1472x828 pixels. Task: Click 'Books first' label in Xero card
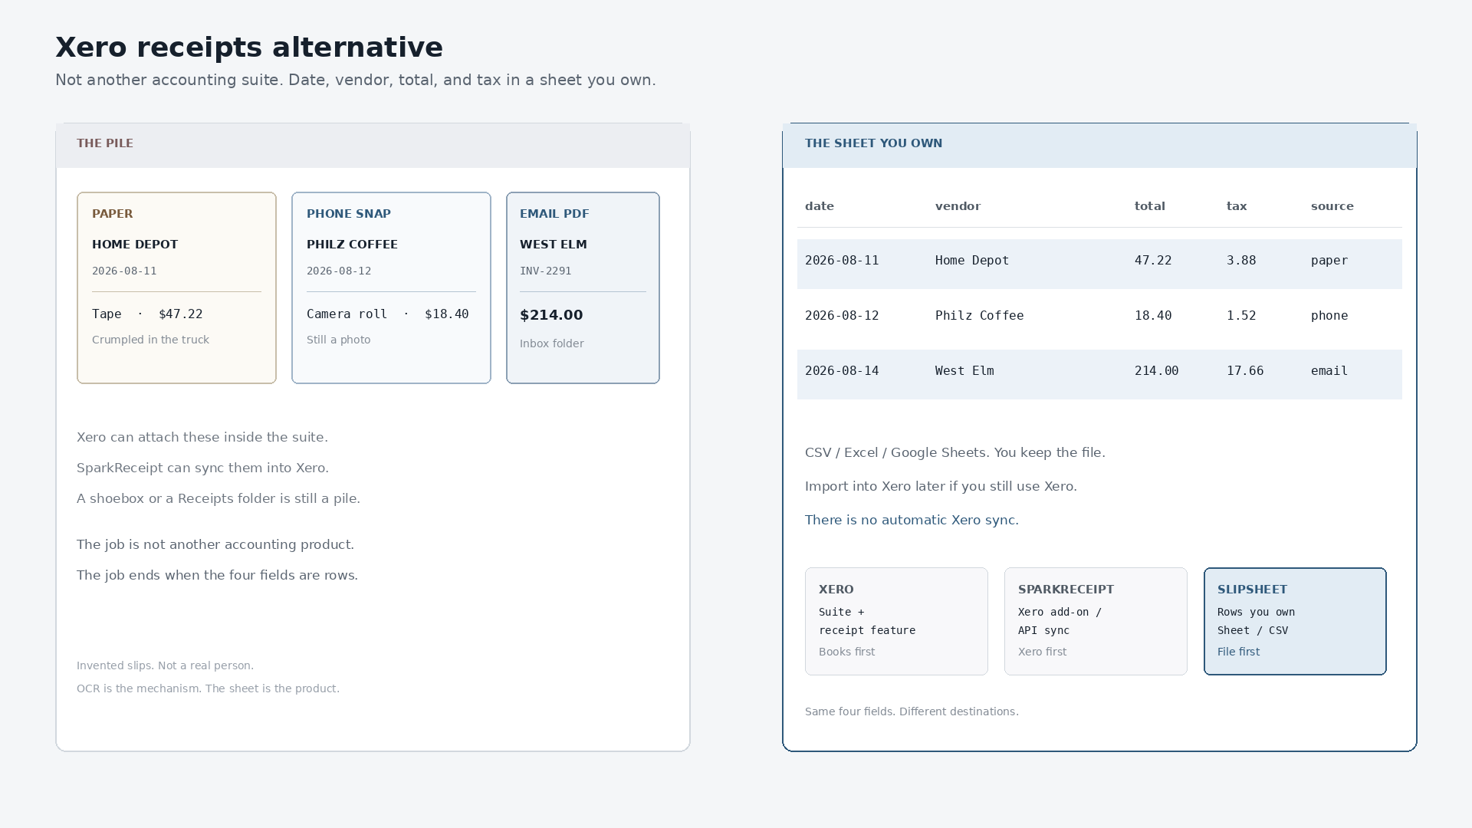846,652
